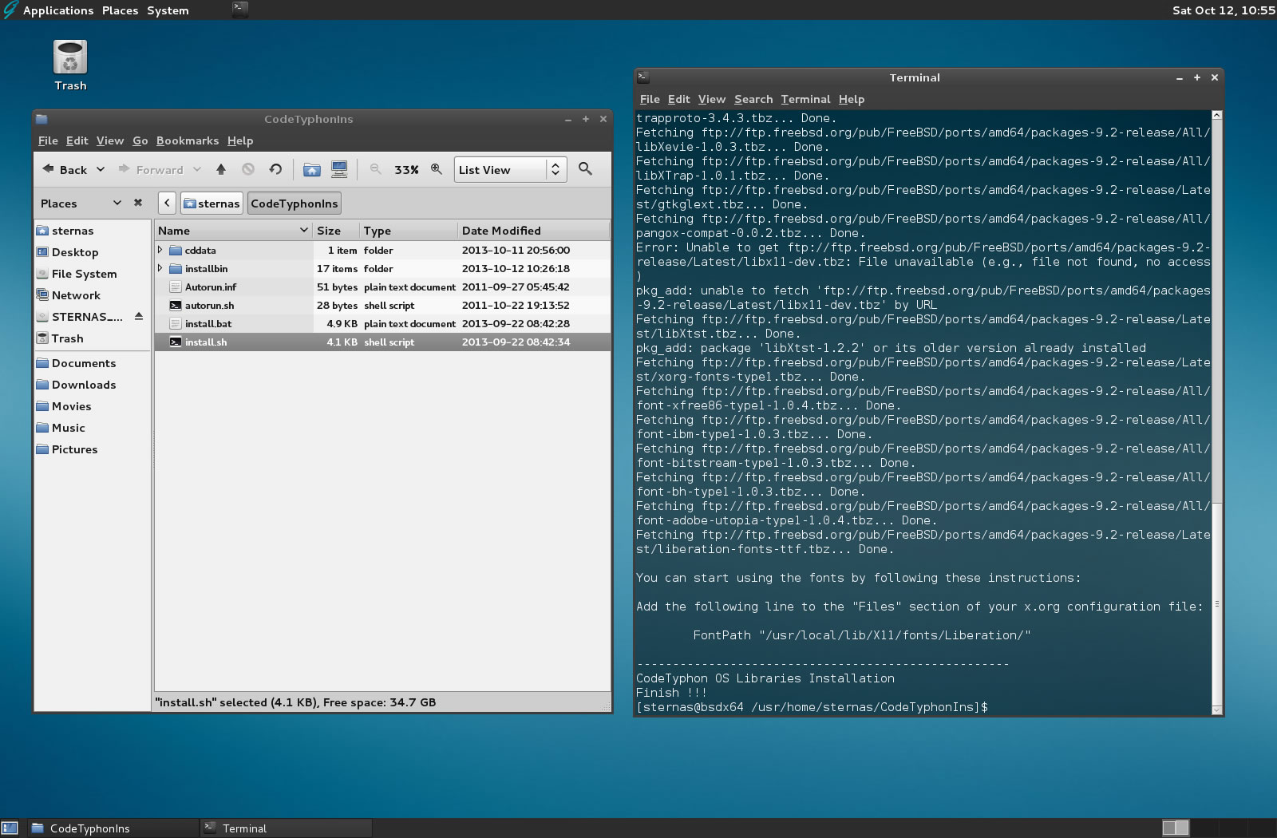Click the Forward navigation button
The width and height of the screenshot is (1277, 838).
click(152, 169)
